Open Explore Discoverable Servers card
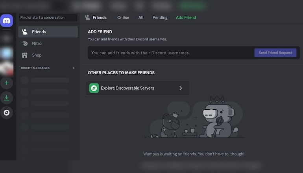 [137, 88]
